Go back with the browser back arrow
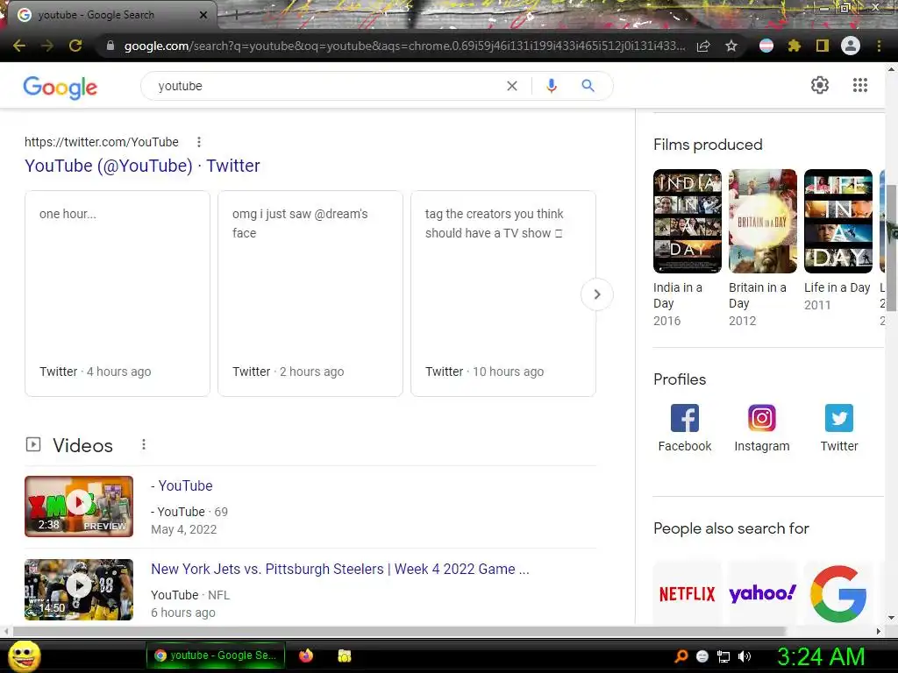The image size is (898, 673). tap(19, 46)
